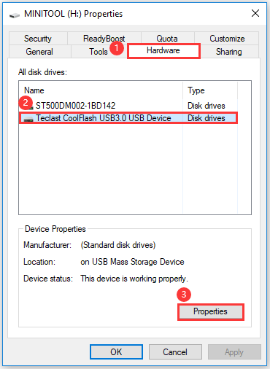Open the Quota tab
Viewport: 270px width, 369px height.
point(167,39)
